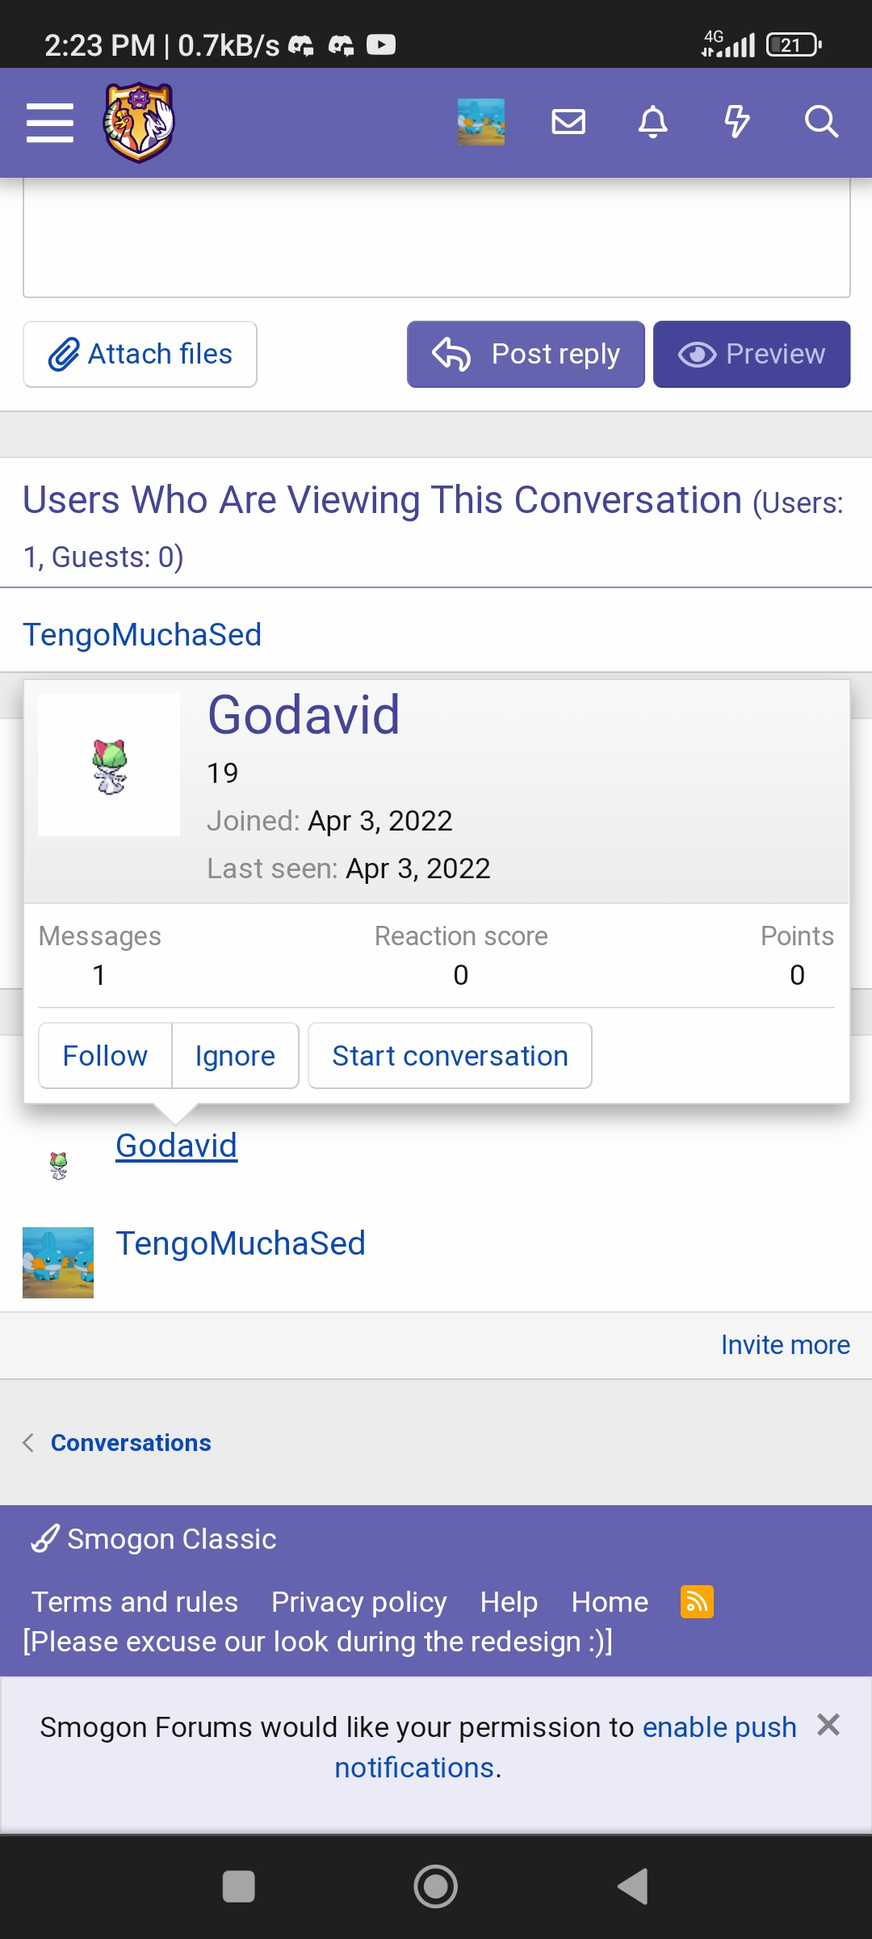Ignore the user Godavid
Image resolution: width=872 pixels, height=1939 pixels.
coord(235,1056)
